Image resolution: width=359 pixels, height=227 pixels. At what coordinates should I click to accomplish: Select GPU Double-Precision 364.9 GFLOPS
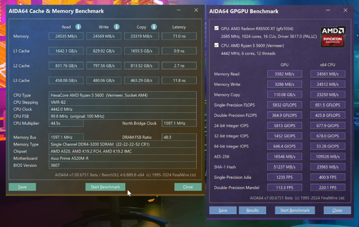click(285, 115)
